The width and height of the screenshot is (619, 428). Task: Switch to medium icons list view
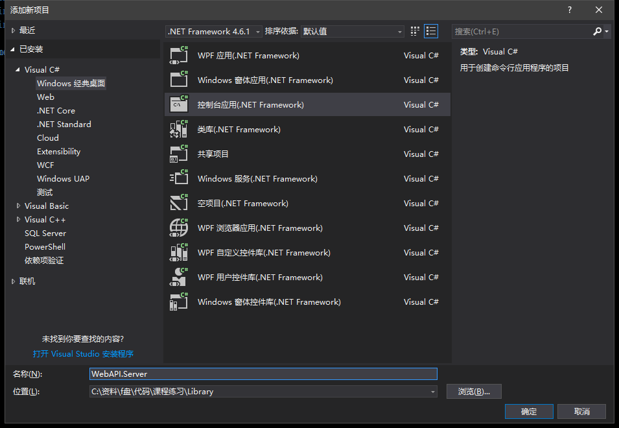(430, 31)
